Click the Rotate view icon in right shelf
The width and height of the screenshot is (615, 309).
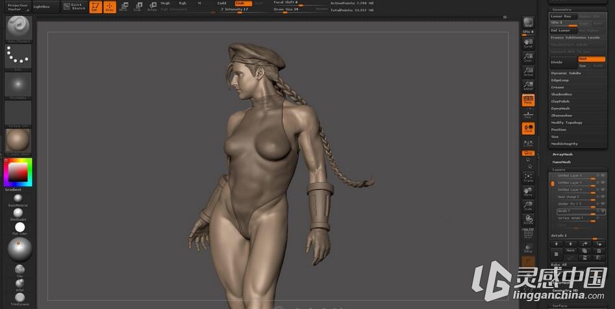click(x=529, y=220)
